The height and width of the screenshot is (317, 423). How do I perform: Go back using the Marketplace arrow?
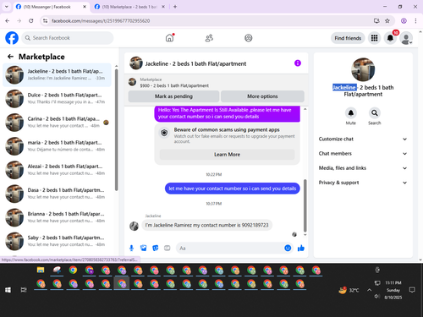pyautogui.click(x=10, y=57)
